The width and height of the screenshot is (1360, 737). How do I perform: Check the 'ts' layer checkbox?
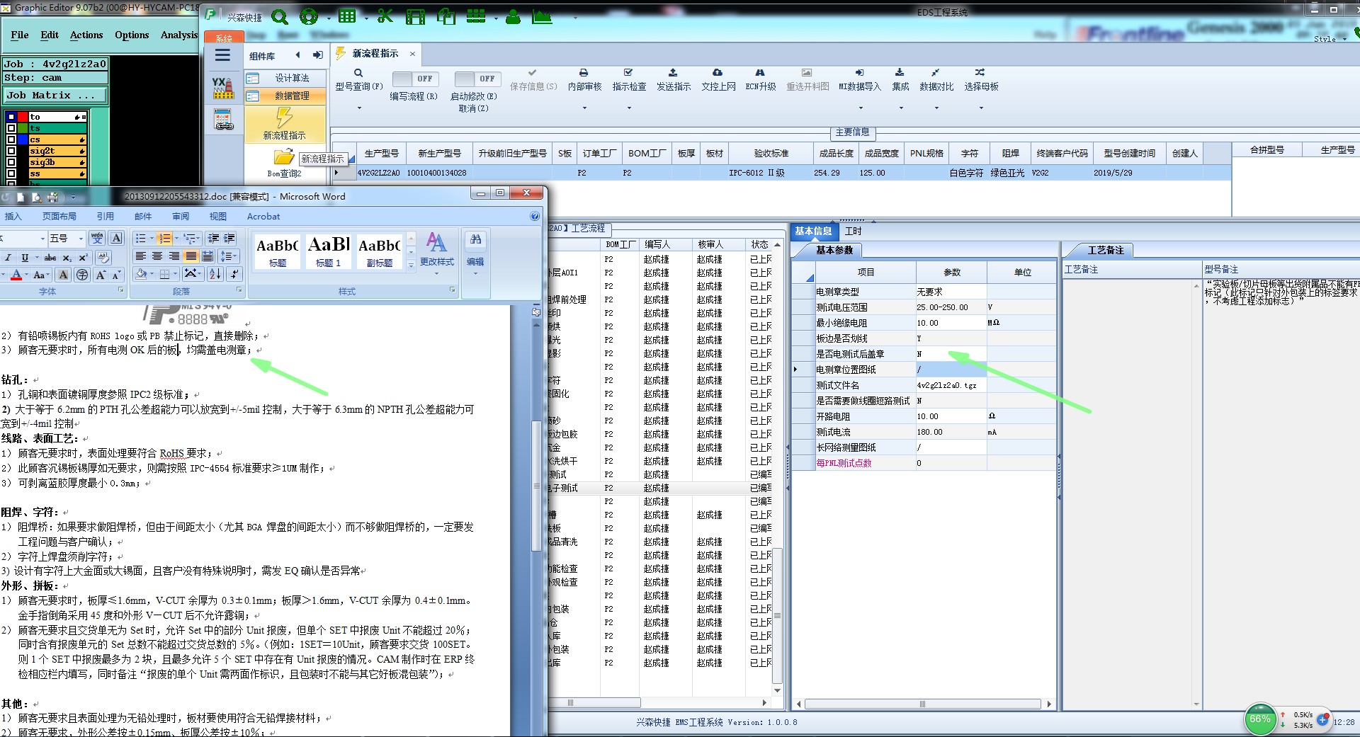click(x=11, y=128)
